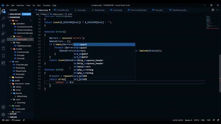Choose $dataErrors from autocomplete list
The image size is (221, 124).
click(x=104, y=66)
